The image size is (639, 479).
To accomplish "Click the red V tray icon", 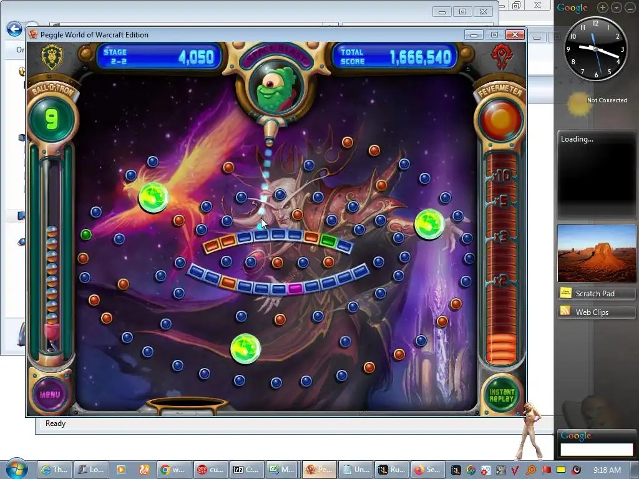I will coord(516,470).
